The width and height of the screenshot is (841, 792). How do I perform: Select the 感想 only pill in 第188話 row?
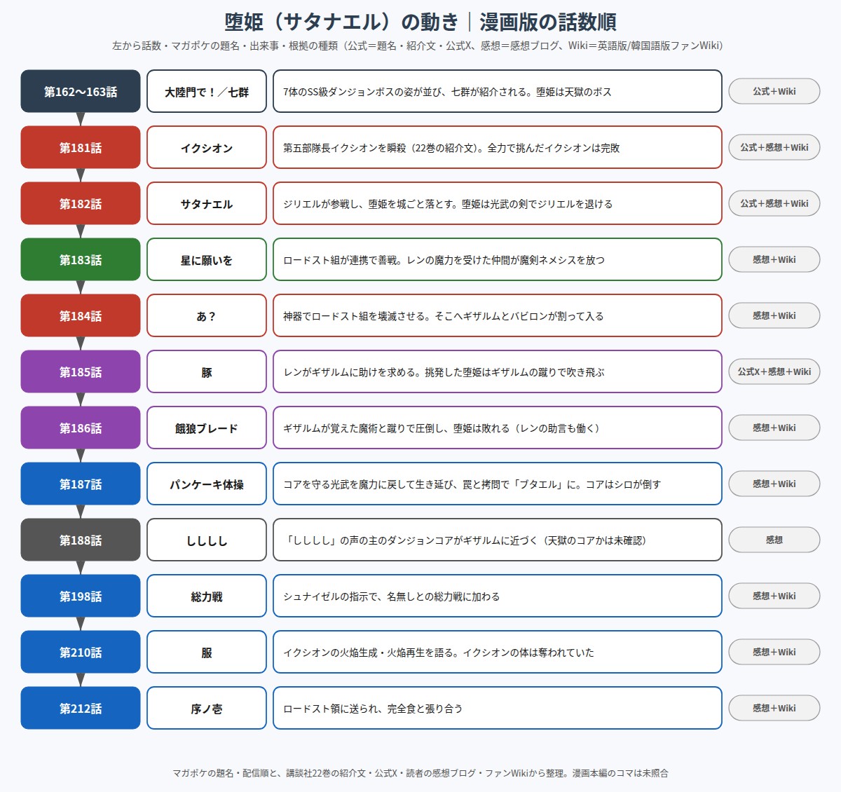774,540
